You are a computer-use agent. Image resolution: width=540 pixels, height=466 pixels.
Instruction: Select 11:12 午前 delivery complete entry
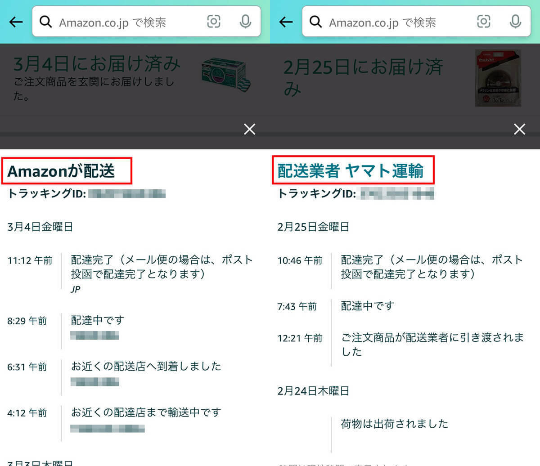pos(130,273)
